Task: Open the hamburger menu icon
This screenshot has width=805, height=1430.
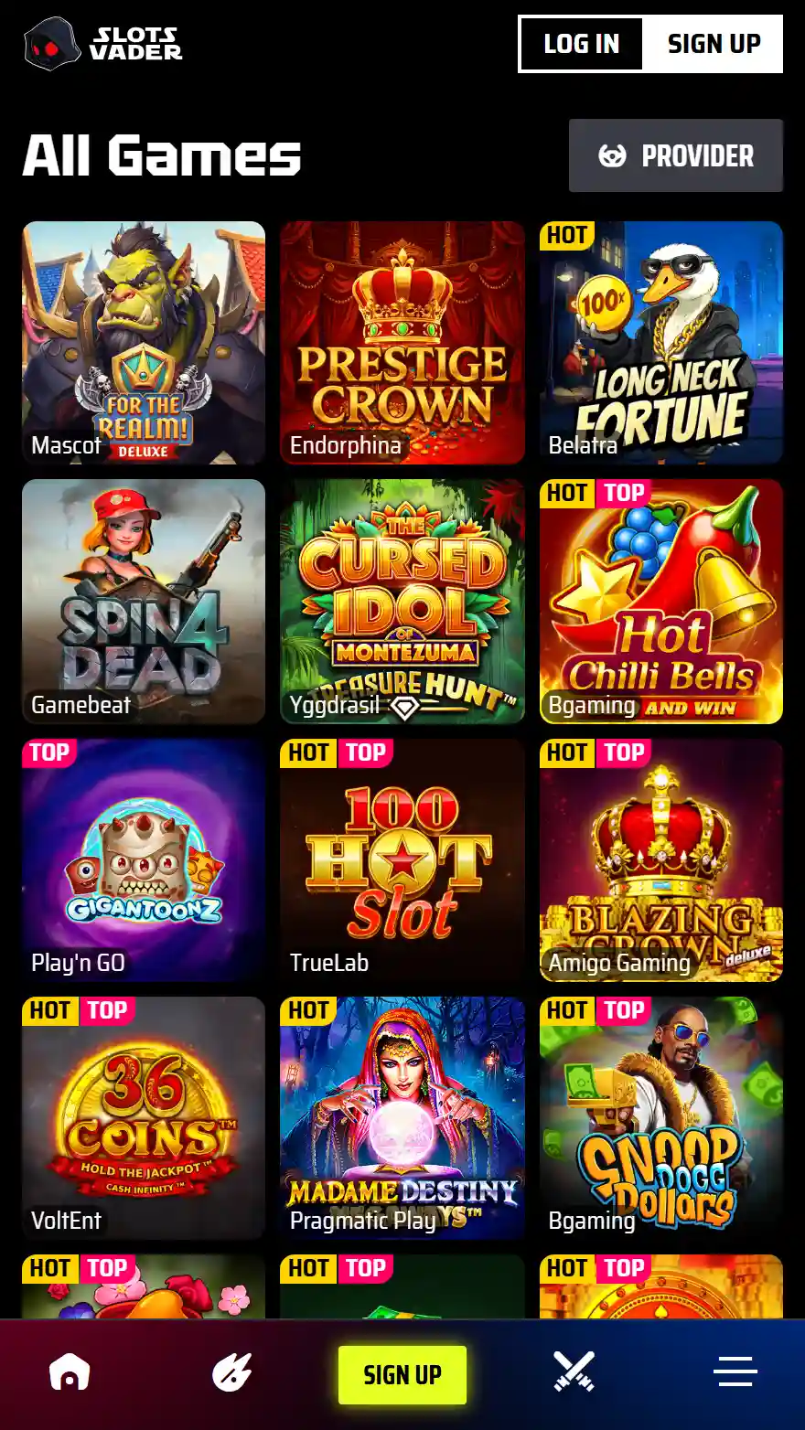Action: [x=735, y=1371]
